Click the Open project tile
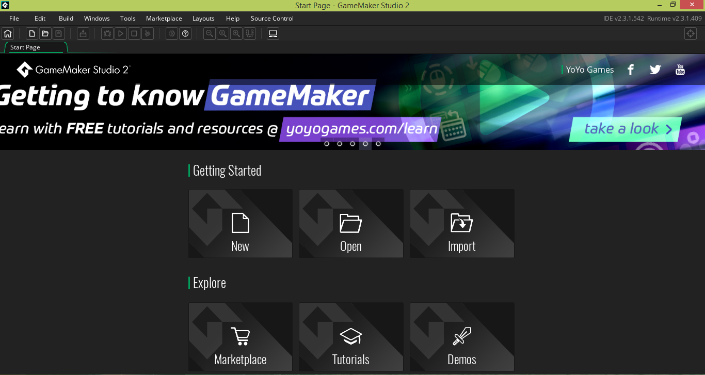 pyautogui.click(x=351, y=224)
